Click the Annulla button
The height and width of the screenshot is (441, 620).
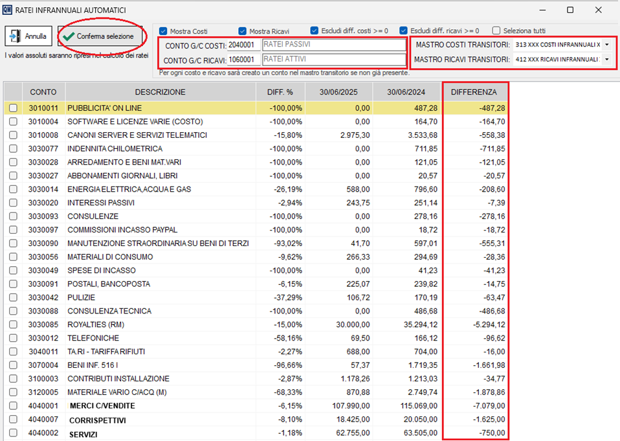[28, 36]
